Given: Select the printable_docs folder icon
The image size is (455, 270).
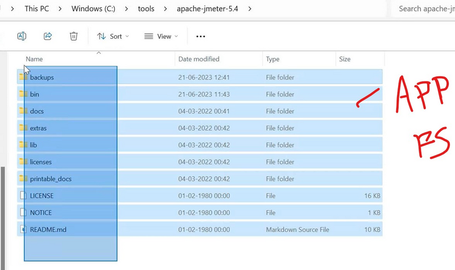Looking at the screenshot, I should coord(23,179).
